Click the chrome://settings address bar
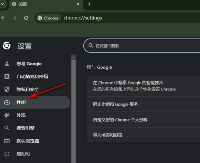The width and height of the screenshot is (200, 163). 117,18
